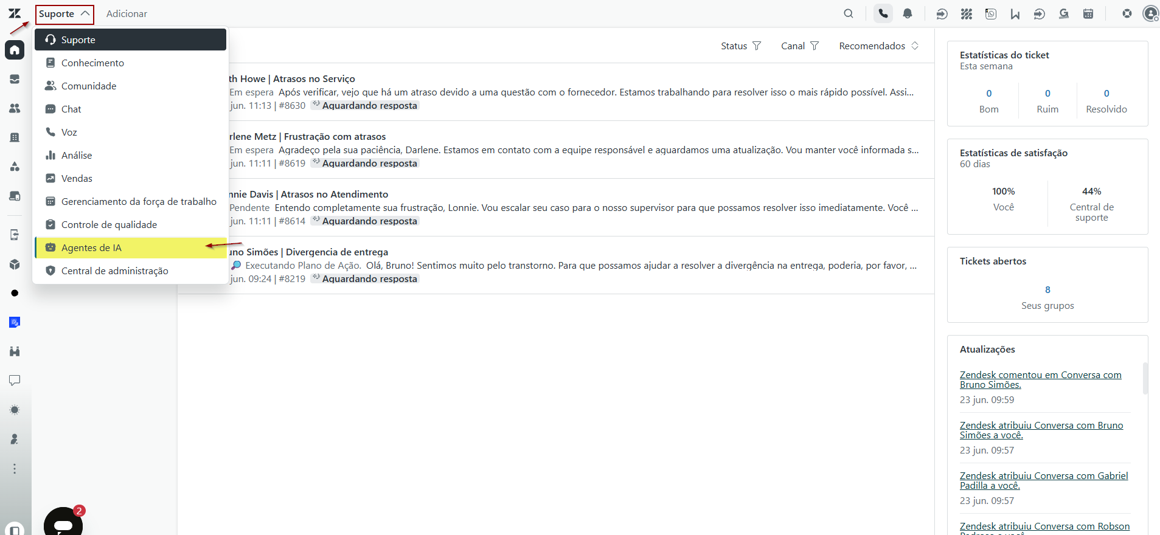The image size is (1160, 535).
Task: Open ticket Atrasos no Serviço
Action: click(314, 79)
